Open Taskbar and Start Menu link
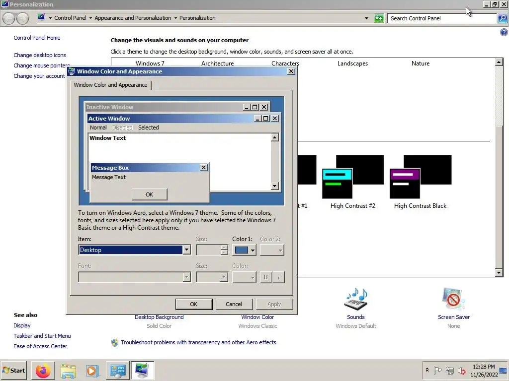 [x=42, y=336]
